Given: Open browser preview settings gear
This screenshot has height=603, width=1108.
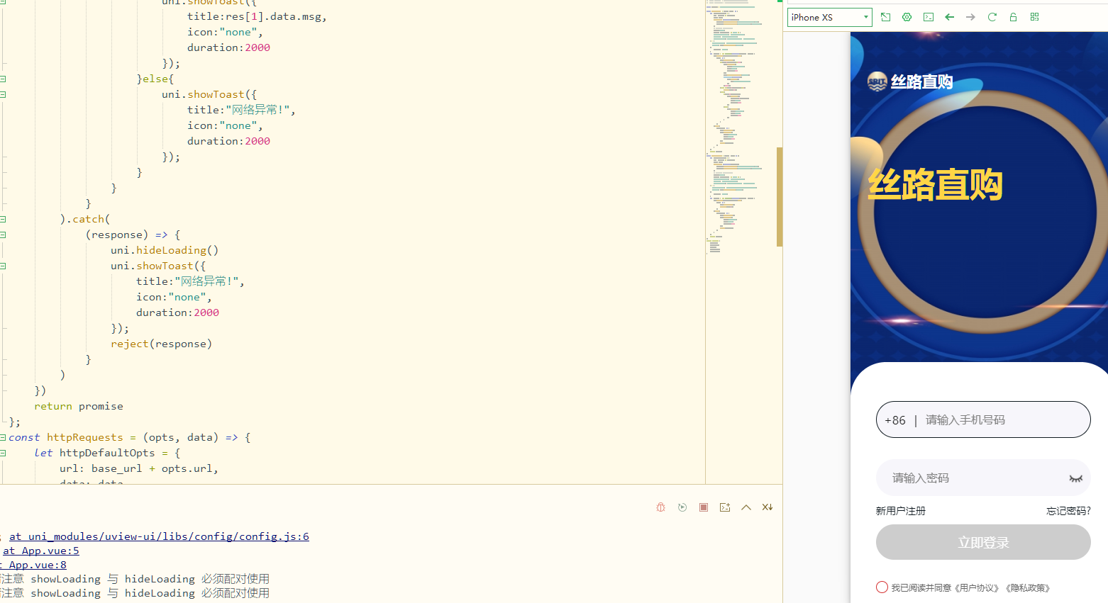Looking at the screenshot, I should tap(907, 17).
